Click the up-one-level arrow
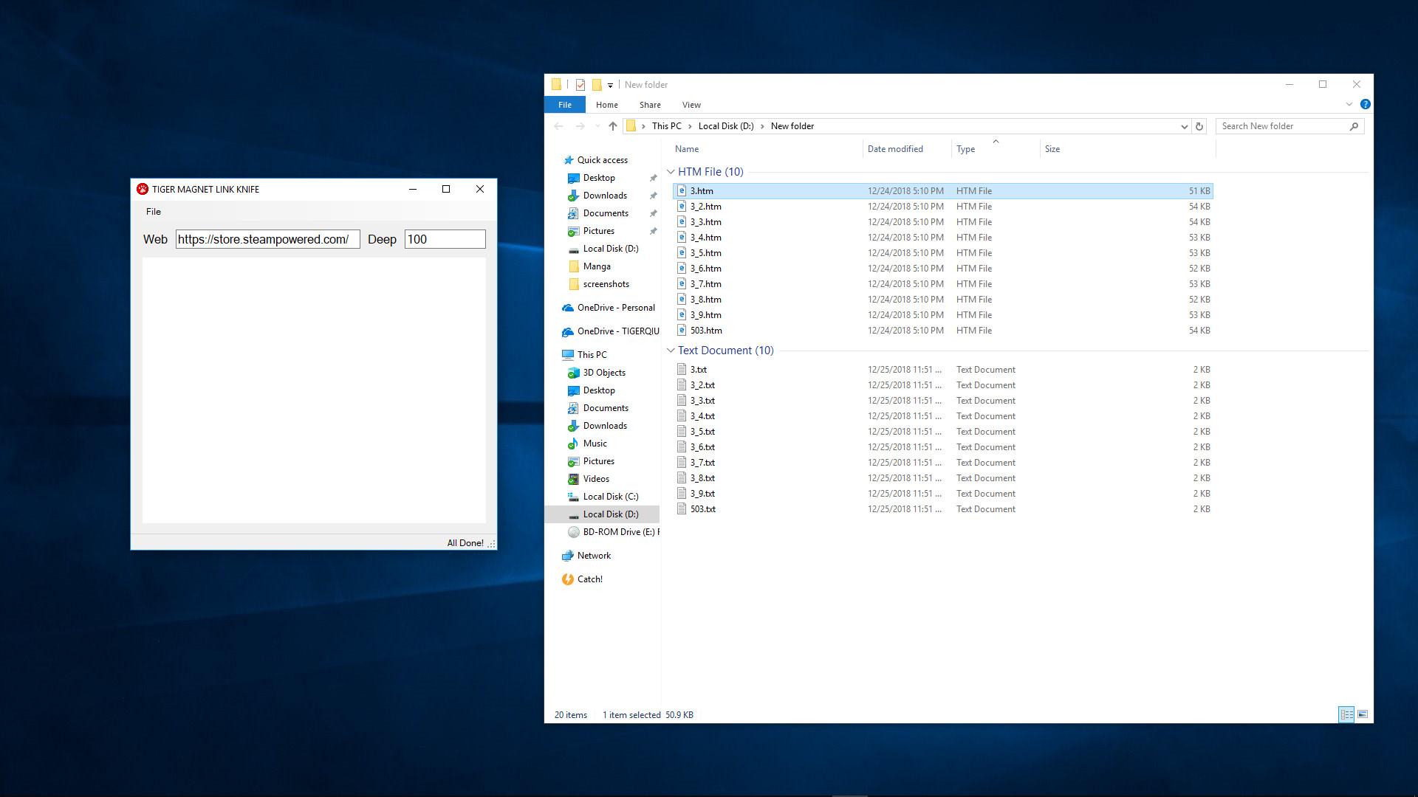 coord(612,126)
